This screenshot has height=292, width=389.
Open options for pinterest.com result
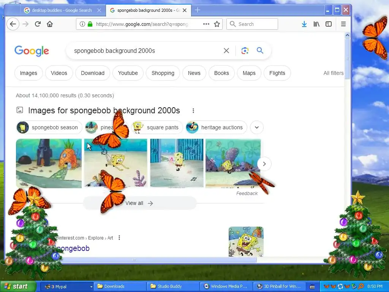coord(119,238)
